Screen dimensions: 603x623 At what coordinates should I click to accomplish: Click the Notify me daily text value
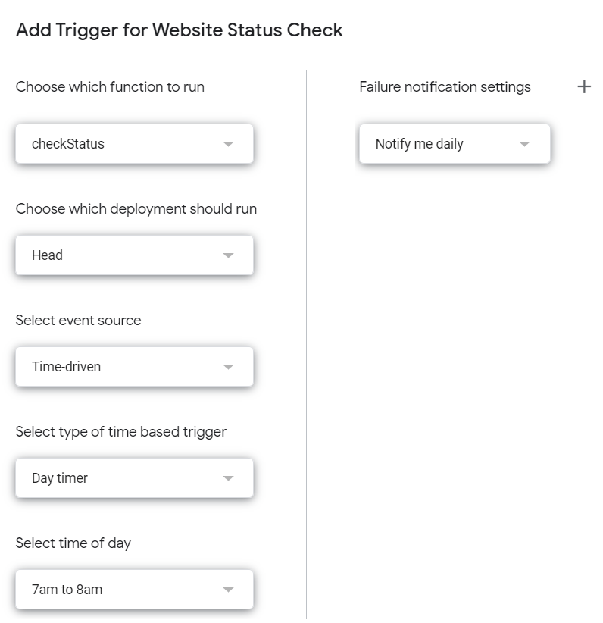(419, 144)
